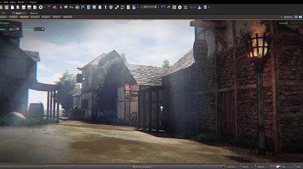Toggle the Materials filter button

(x=68, y=17)
